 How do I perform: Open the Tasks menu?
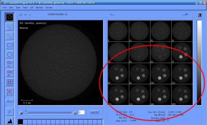[25, 8]
